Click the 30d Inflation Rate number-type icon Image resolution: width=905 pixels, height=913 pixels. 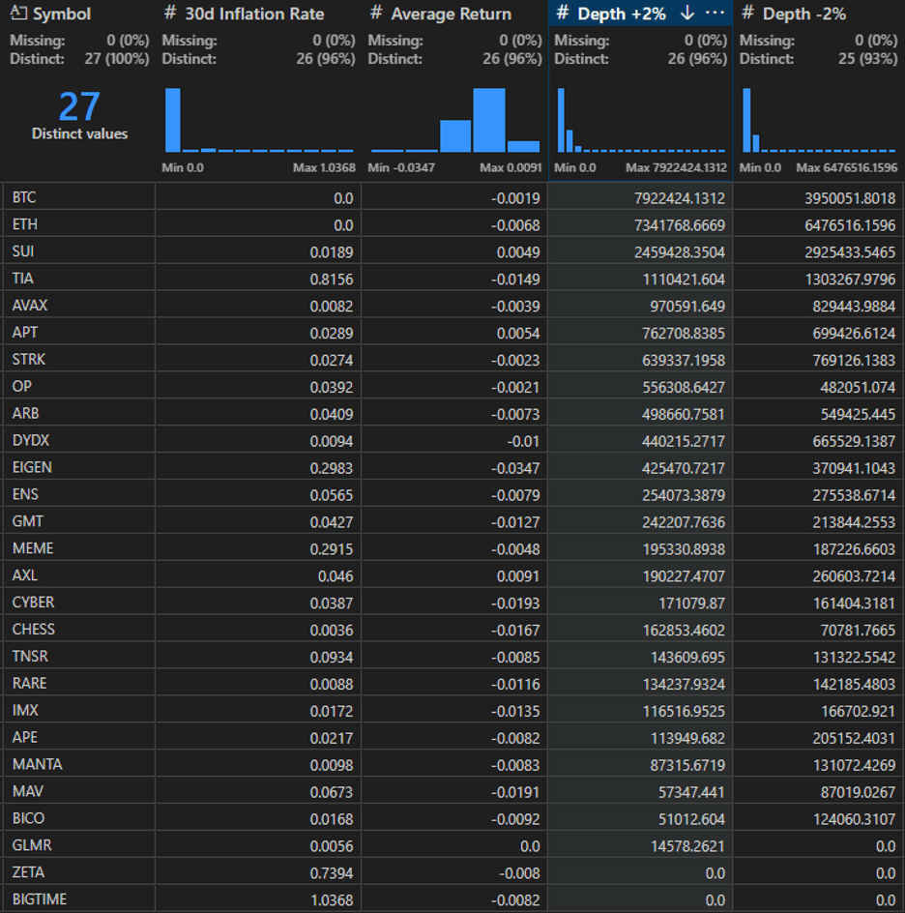pyautogui.click(x=170, y=14)
